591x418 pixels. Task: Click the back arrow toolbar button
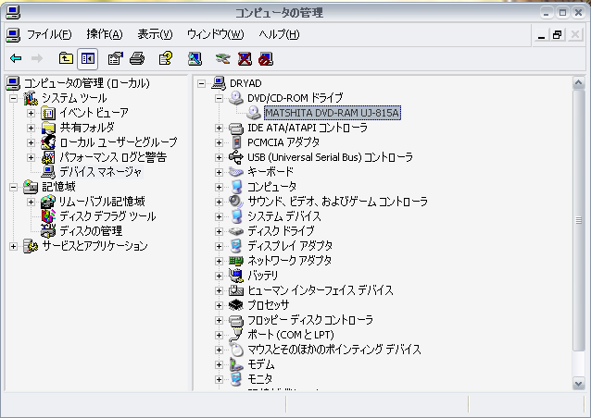coord(16,59)
